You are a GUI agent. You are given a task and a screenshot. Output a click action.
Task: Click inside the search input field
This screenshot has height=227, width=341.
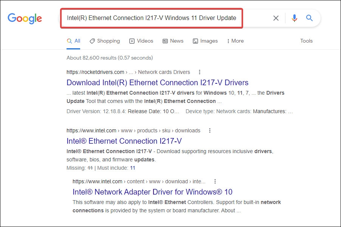click(x=151, y=18)
